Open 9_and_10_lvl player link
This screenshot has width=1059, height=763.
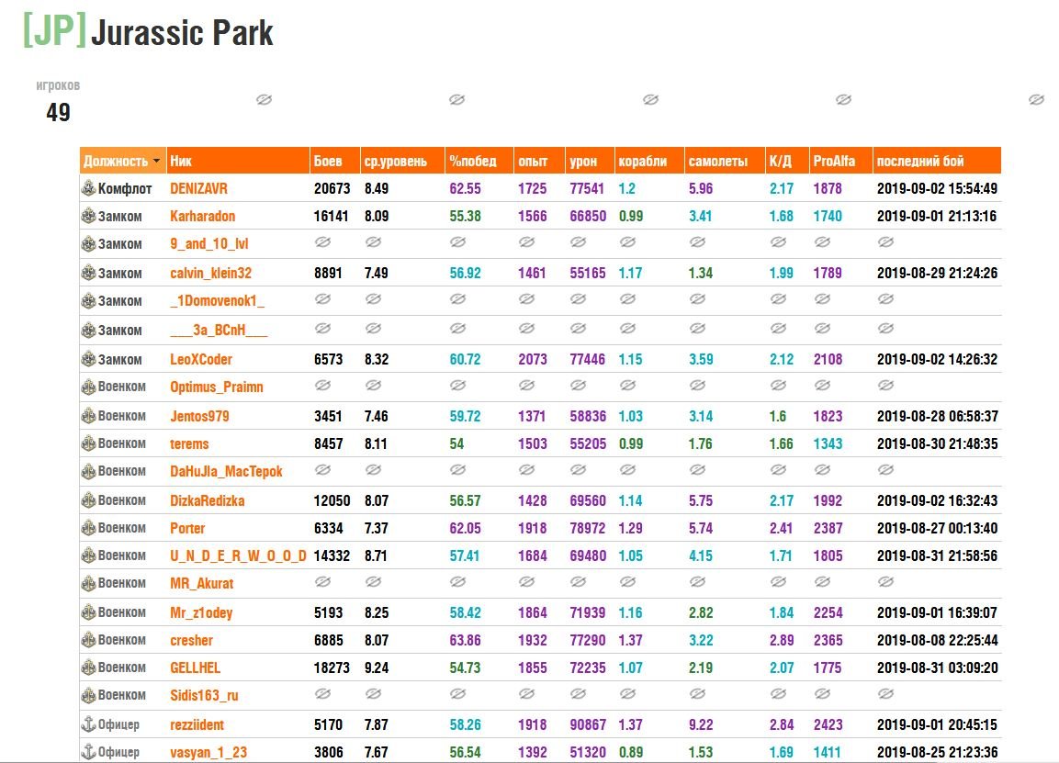209,243
